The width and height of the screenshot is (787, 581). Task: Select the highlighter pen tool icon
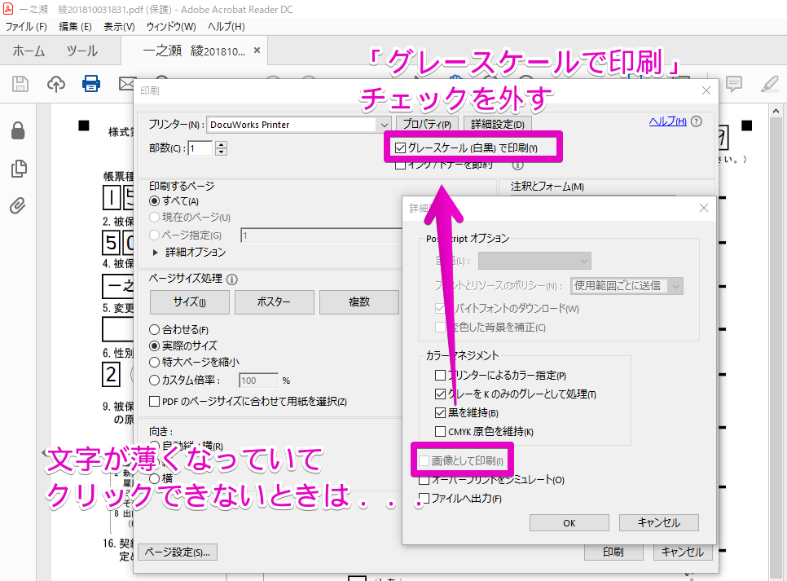769,84
